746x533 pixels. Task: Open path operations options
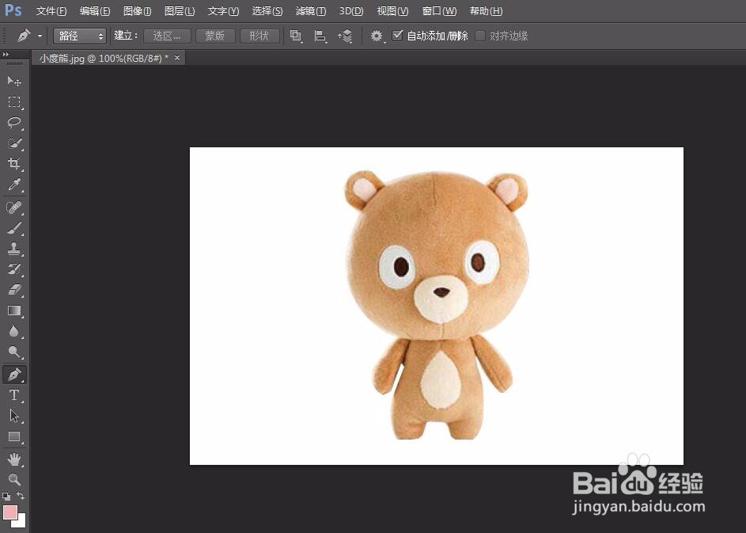click(x=296, y=36)
